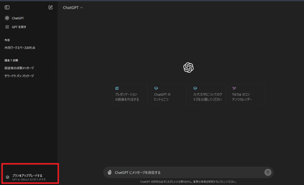Select the ChatGPT のヒントとこつ suggestion card
Screen dimensions: 304x185
pos(169,94)
